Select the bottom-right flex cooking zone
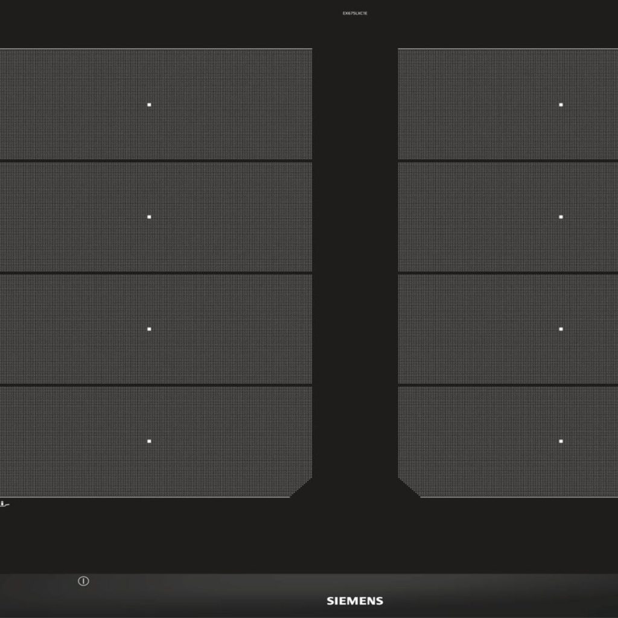 click(x=508, y=441)
